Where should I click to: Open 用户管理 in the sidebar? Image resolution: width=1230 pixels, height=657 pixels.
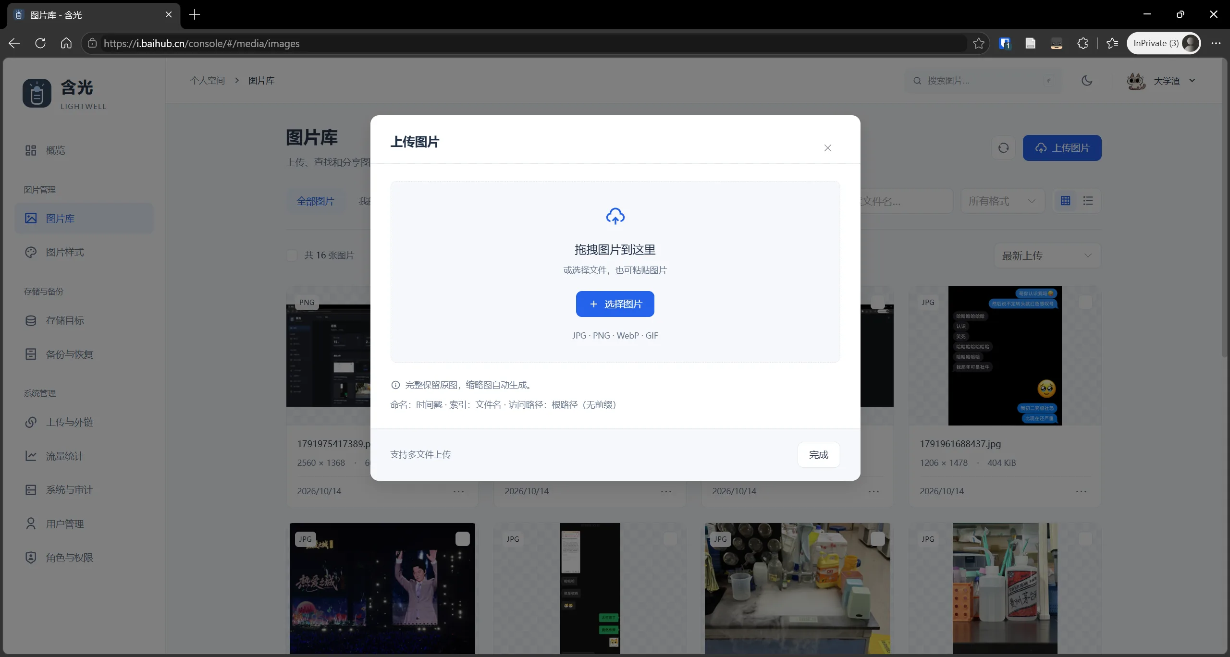pos(84,523)
